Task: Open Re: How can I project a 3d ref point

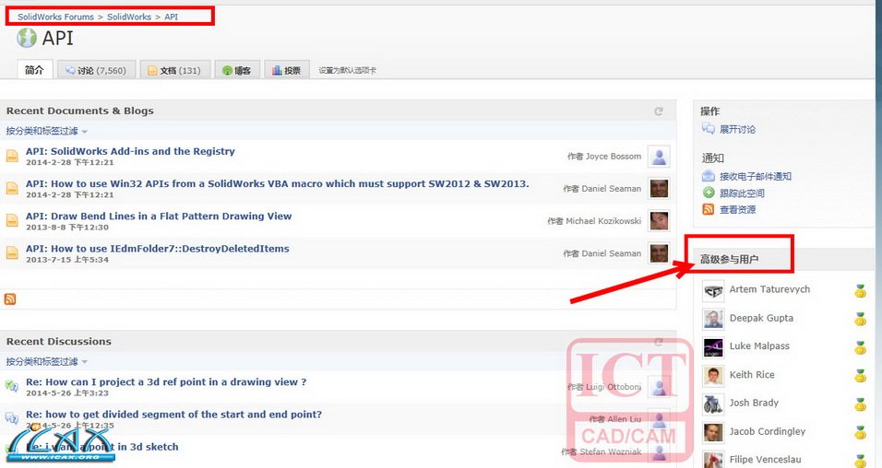Action: coord(166,382)
